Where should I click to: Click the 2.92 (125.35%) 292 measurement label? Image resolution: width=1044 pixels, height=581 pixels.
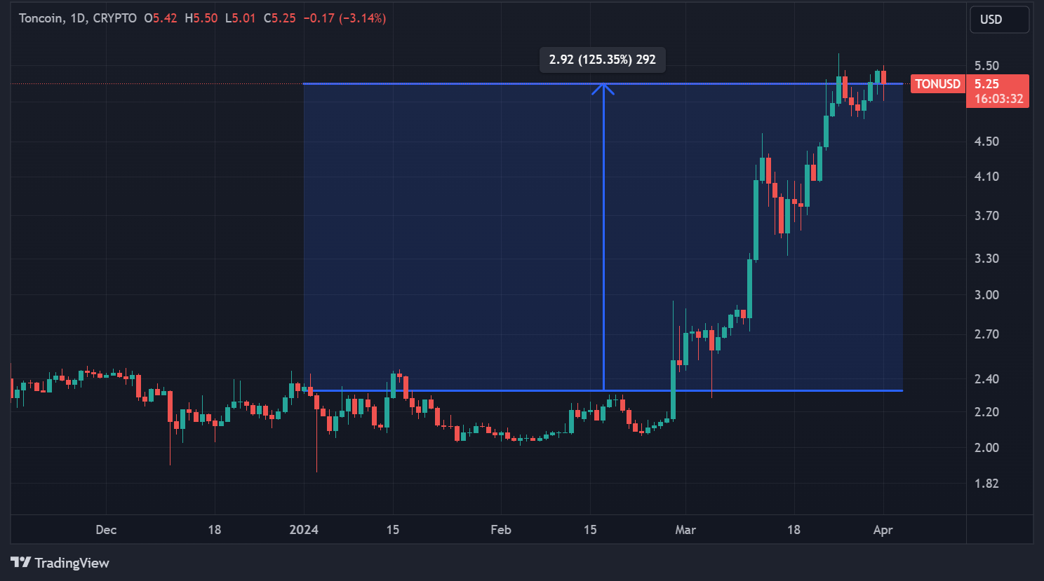coord(603,60)
